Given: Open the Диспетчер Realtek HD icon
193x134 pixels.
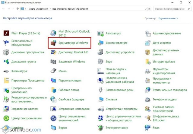Looking at the screenshot, I should [53, 52].
